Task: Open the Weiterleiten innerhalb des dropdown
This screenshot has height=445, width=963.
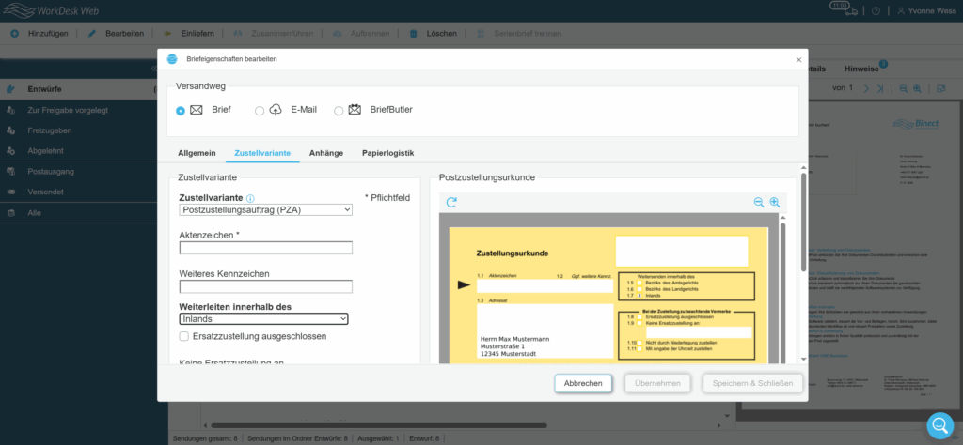Action: pyautogui.click(x=263, y=319)
